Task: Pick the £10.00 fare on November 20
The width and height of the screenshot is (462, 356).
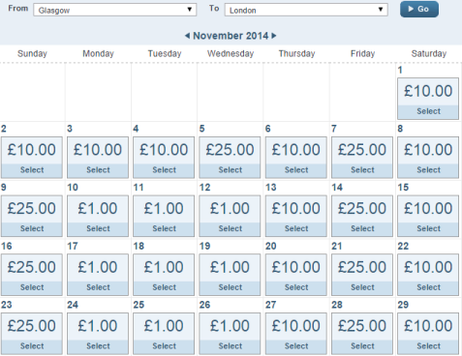Action: pos(296,275)
